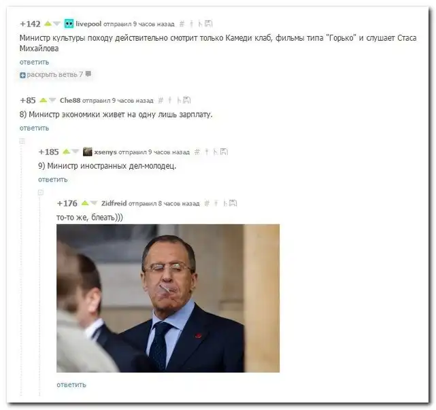Upvote livepool's comment with green arrow
The image size is (436, 410).
tap(48, 24)
